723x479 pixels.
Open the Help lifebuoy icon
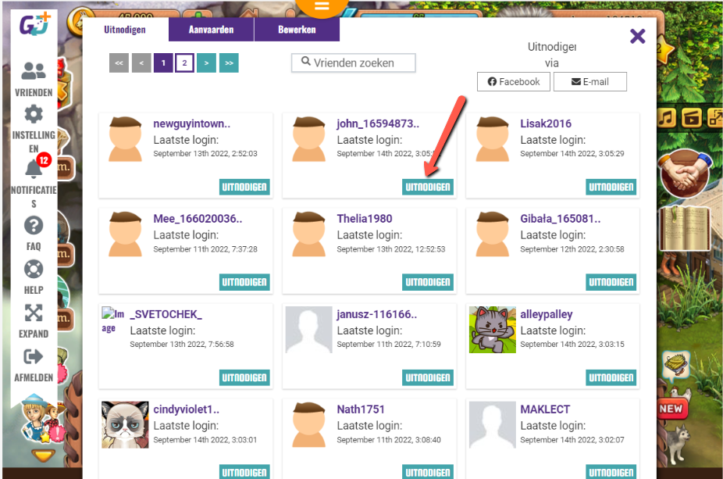[34, 270]
